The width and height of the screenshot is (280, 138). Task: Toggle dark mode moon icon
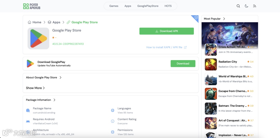[x=247, y=6]
